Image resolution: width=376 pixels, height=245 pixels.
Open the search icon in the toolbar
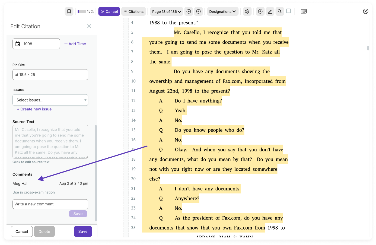280,11
